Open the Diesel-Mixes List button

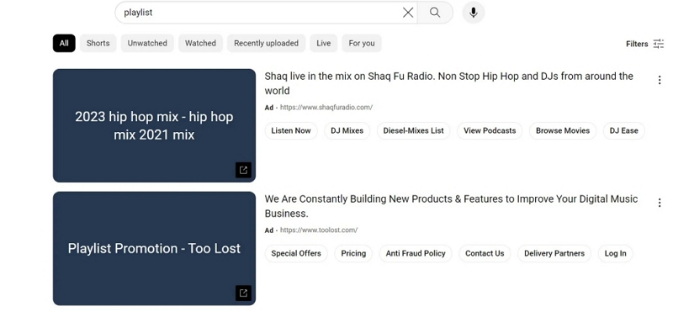[x=413, y=131]
